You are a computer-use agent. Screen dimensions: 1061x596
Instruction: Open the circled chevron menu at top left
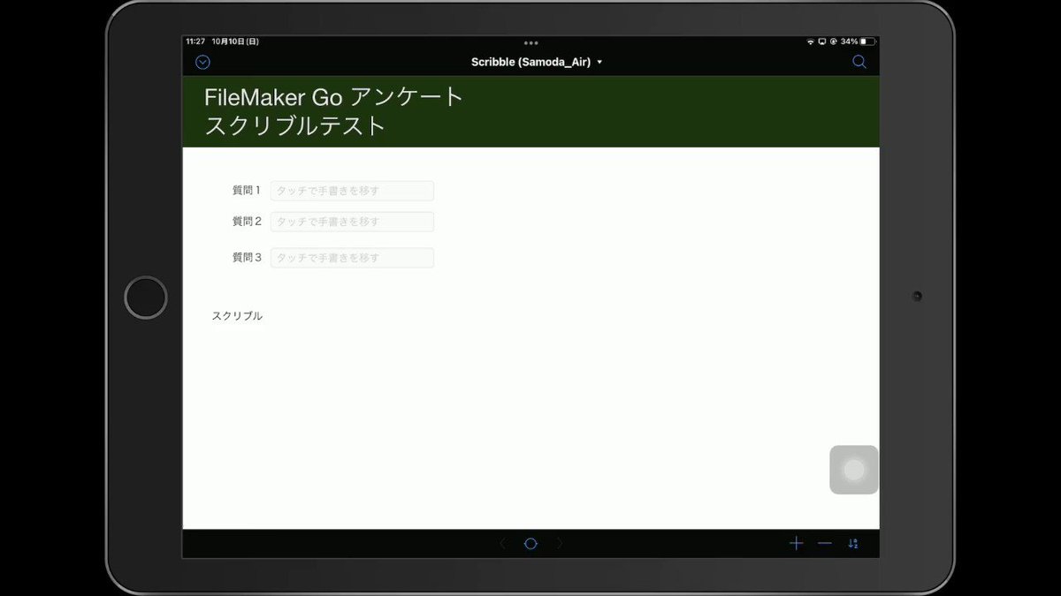pos(202,62)
